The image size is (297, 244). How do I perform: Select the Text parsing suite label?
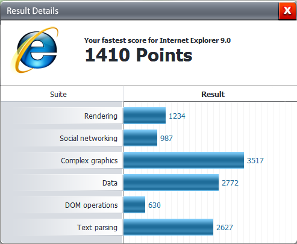[x=97, y=228]
